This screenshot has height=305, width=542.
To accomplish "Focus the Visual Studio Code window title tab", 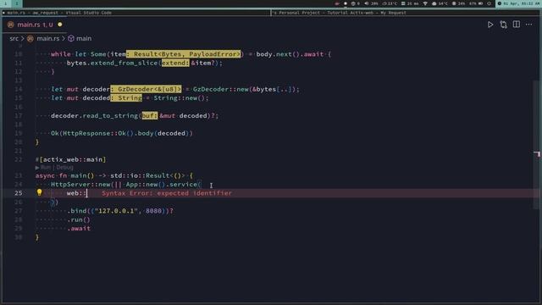I will [x=136, y=13].
